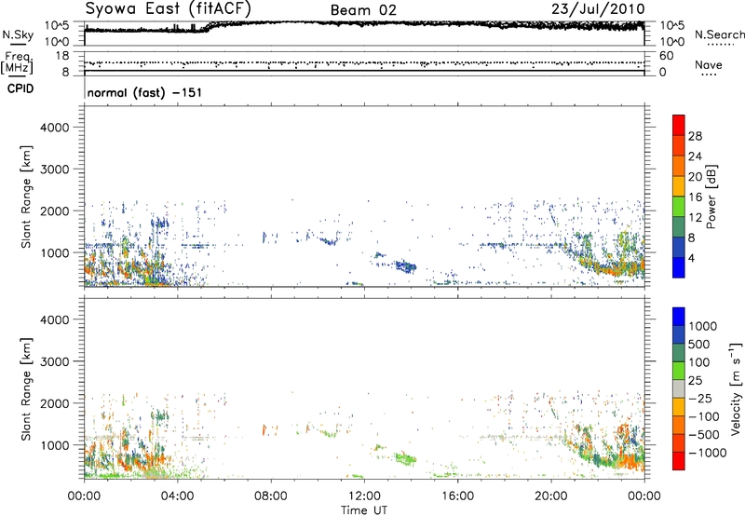Click the '12' value on the power colorbar
Image resolution: width=745 pixels, height=516 pixels.
pyautogui.click(x=695, y=218)
